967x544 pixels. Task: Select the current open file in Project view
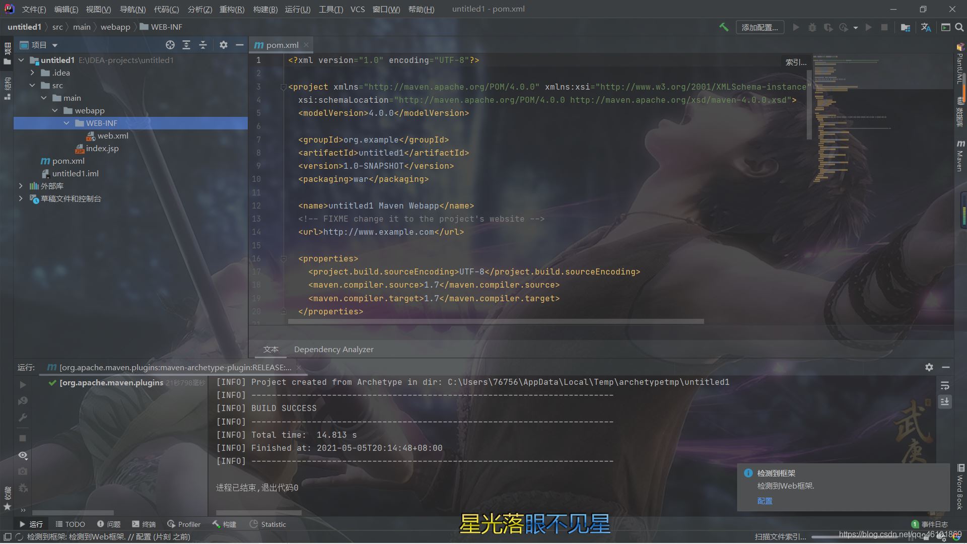[170, 45]
